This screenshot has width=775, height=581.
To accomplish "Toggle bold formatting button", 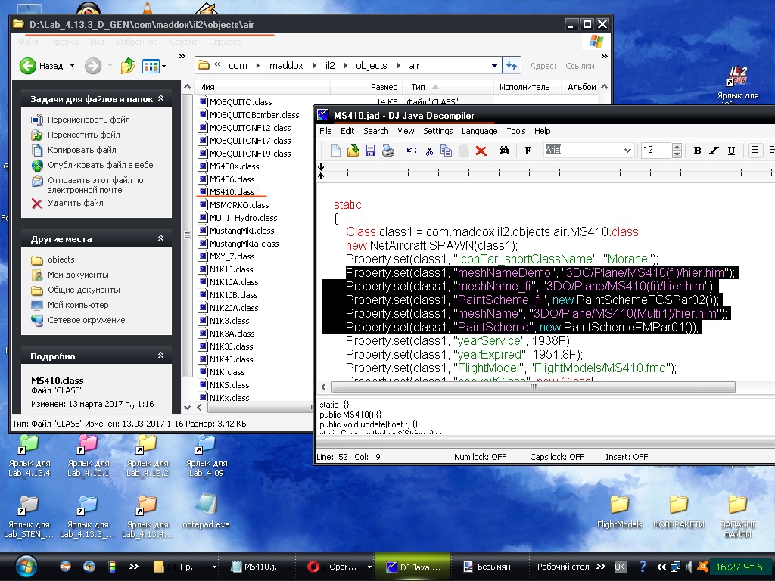I will coord(697,151).
